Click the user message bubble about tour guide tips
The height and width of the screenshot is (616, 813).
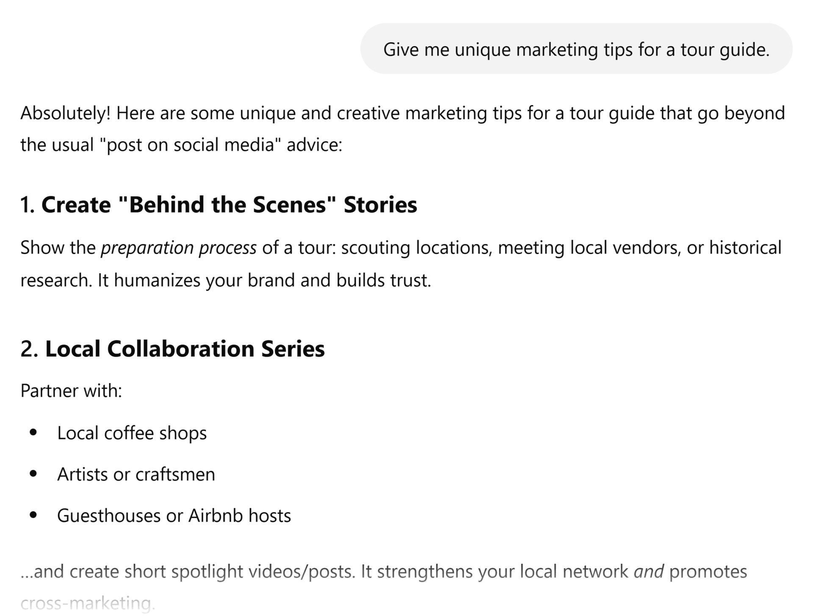coord(576,50)
